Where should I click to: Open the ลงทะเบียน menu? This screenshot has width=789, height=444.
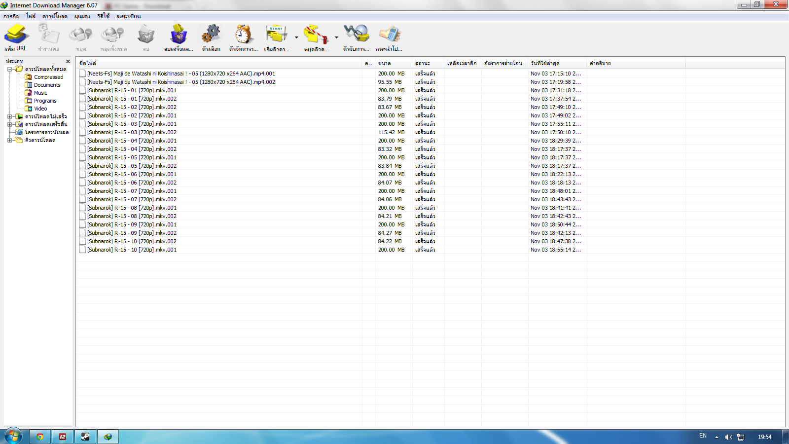[129, 16]
